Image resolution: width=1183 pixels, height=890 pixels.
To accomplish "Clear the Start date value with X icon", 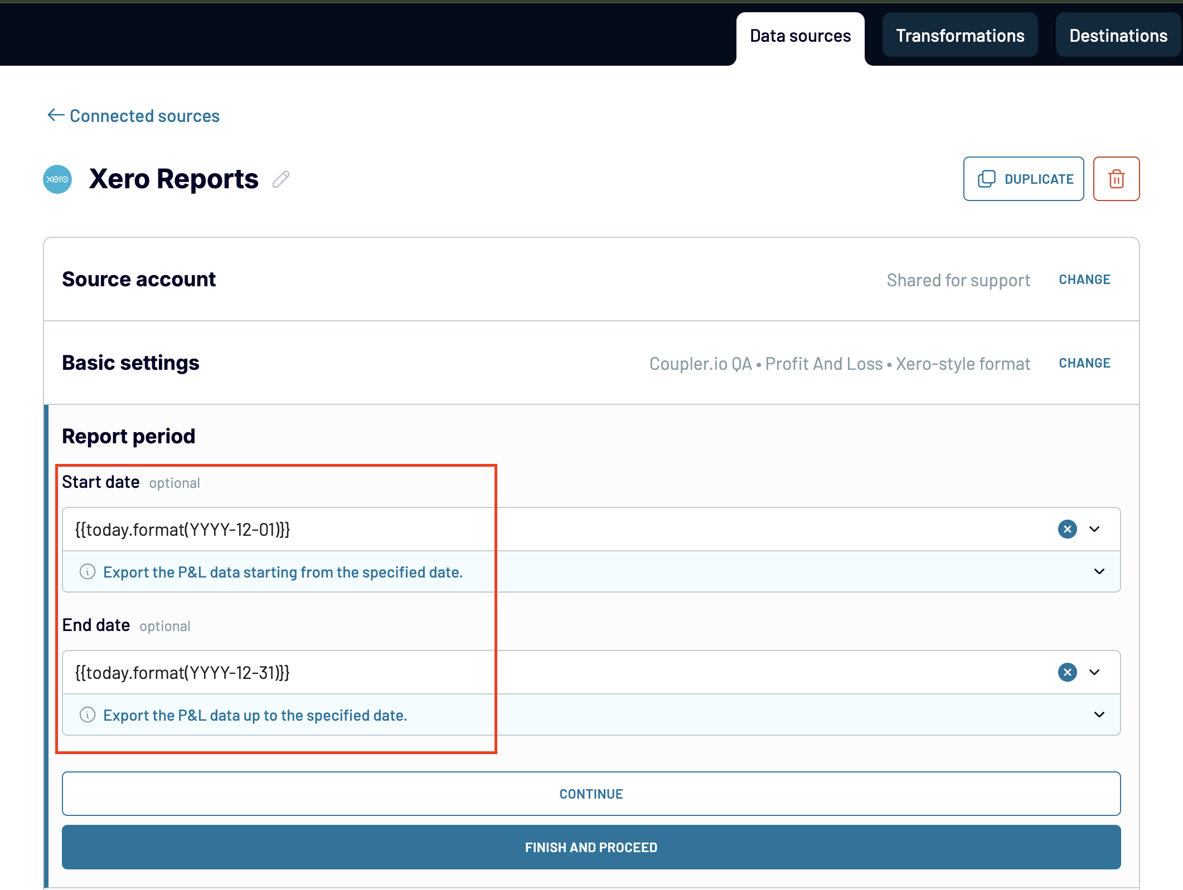I will click(1067, 529).
